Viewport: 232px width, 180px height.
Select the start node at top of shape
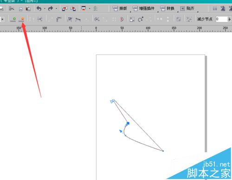(113, 101)
